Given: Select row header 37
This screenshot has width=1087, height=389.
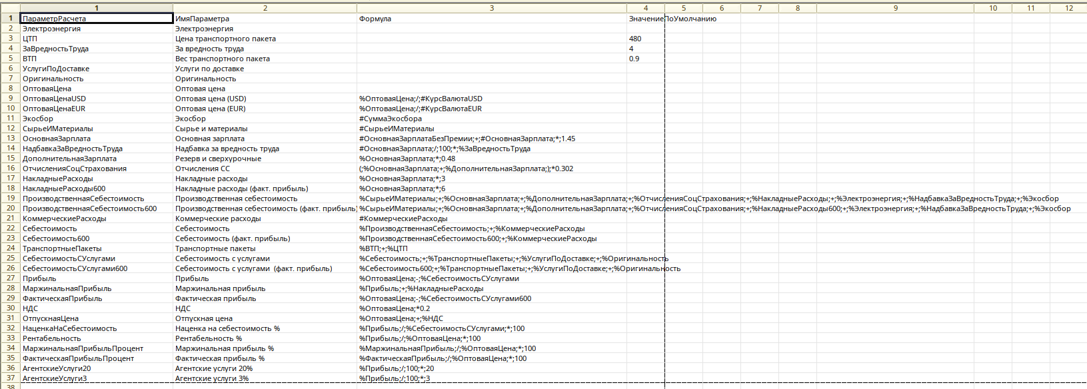Looking at the screenshot, I should click(x=11, y=378).
